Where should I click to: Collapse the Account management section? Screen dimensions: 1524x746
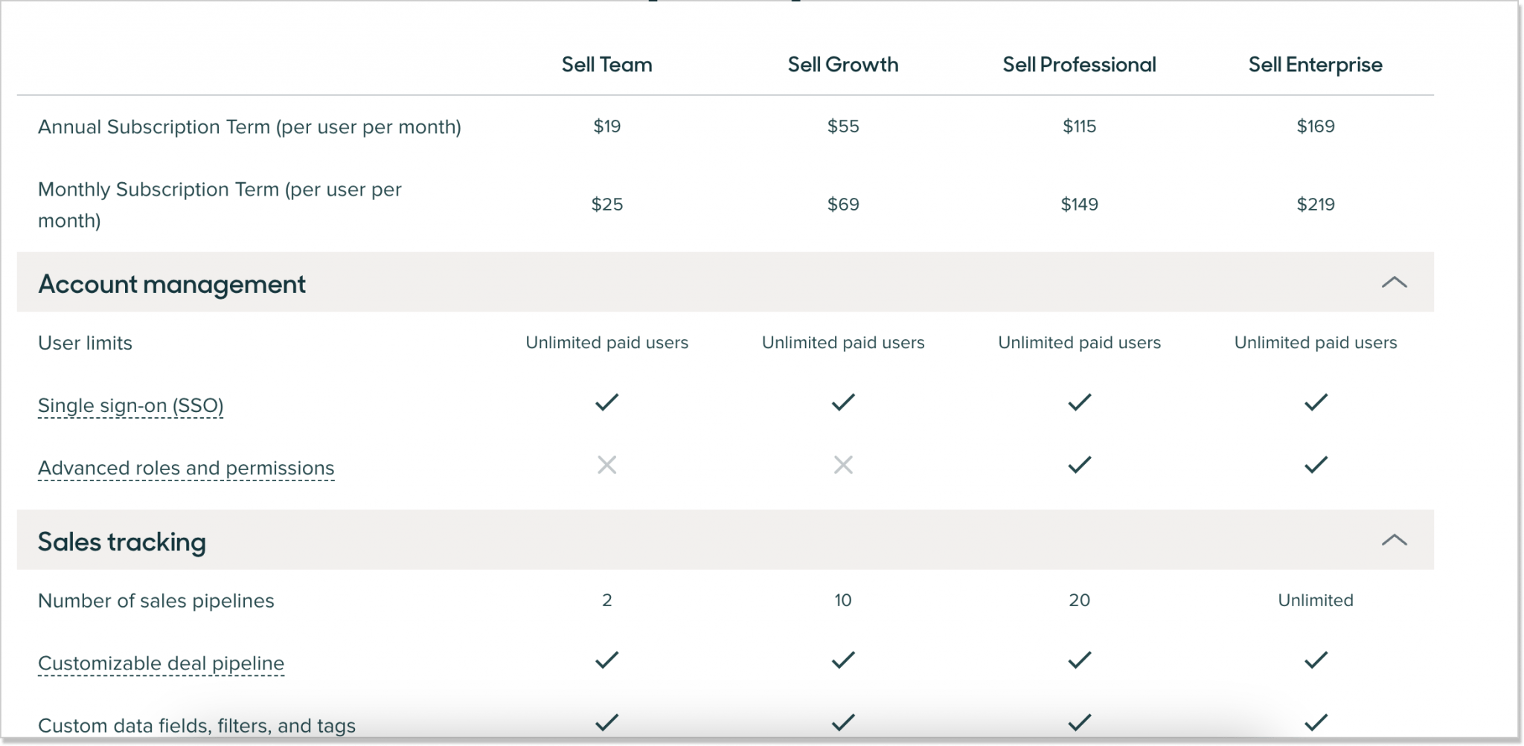point(1393,283)
